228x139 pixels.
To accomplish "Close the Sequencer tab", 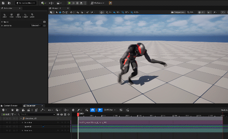I will click(x=42, y=106).
